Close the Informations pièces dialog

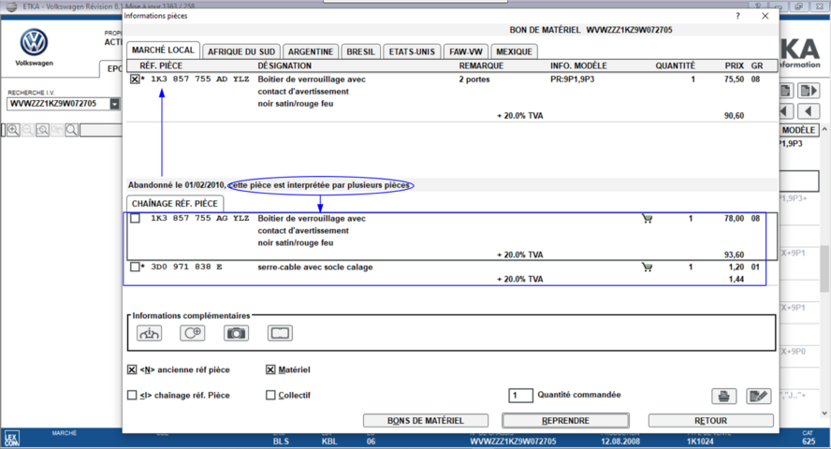point(765,16)
